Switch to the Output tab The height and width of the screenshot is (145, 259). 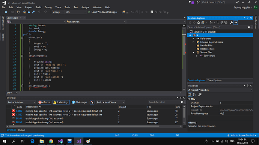pyautogui.click(x=21, y=130)
